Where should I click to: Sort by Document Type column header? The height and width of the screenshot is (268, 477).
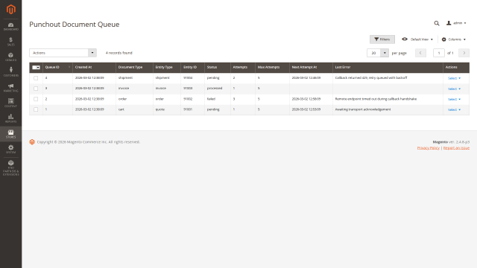coord(134,67)
